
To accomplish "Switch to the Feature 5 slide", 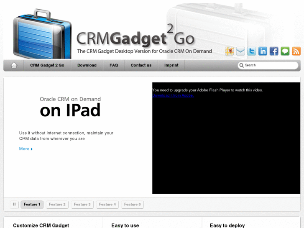I will tap(133, 204).
